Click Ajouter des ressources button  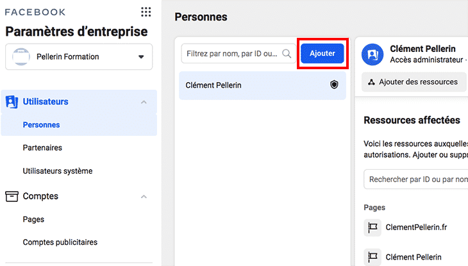pos(414,82)
